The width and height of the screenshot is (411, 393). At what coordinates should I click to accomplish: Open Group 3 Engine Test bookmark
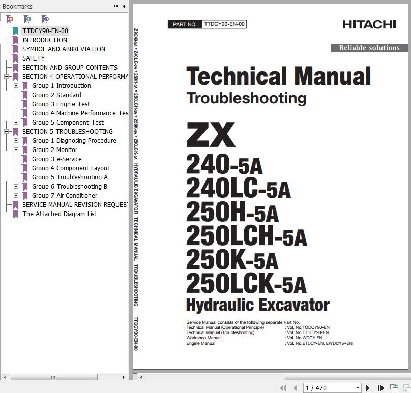[x=61, y=104]
